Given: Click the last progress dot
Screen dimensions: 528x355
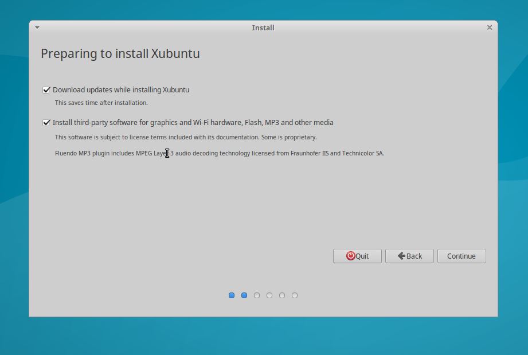Looking at the screenshot, I should (x=295, y=295).
